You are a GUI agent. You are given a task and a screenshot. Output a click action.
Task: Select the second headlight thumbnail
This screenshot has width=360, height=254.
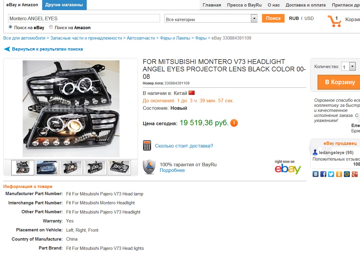[x=47, y=168]
